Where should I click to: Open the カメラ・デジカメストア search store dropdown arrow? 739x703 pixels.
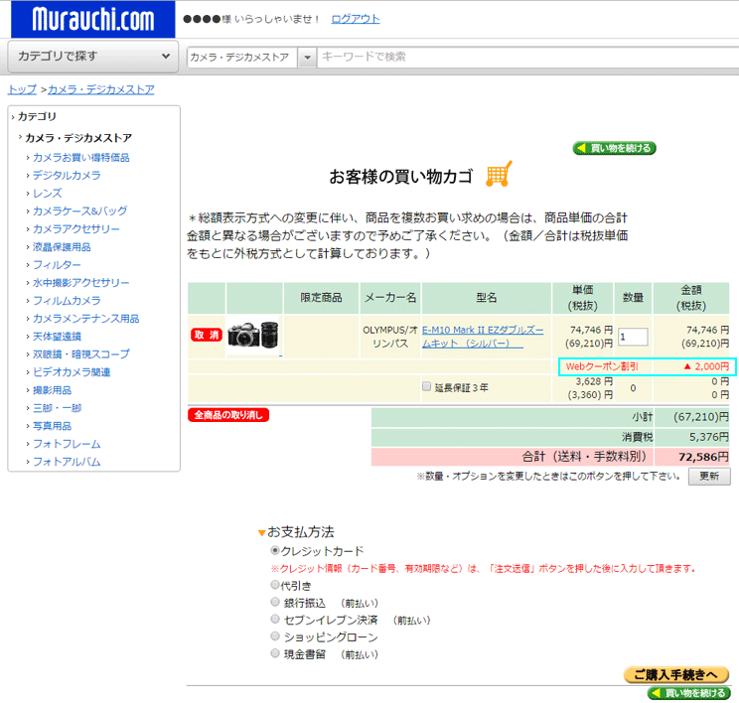pyautogui.click(x=307, y=58)
